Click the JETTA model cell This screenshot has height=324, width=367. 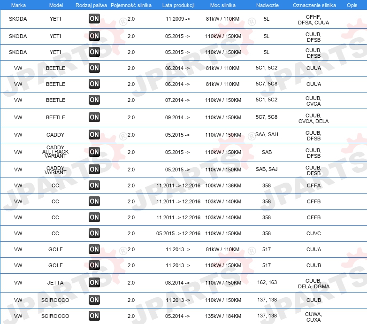(x=55, y=283)
